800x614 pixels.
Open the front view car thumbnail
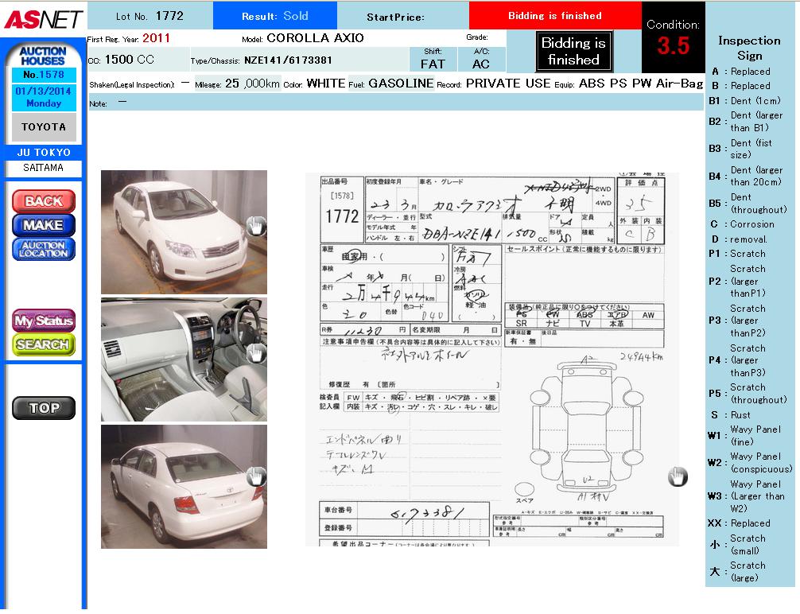coord(184,231)
